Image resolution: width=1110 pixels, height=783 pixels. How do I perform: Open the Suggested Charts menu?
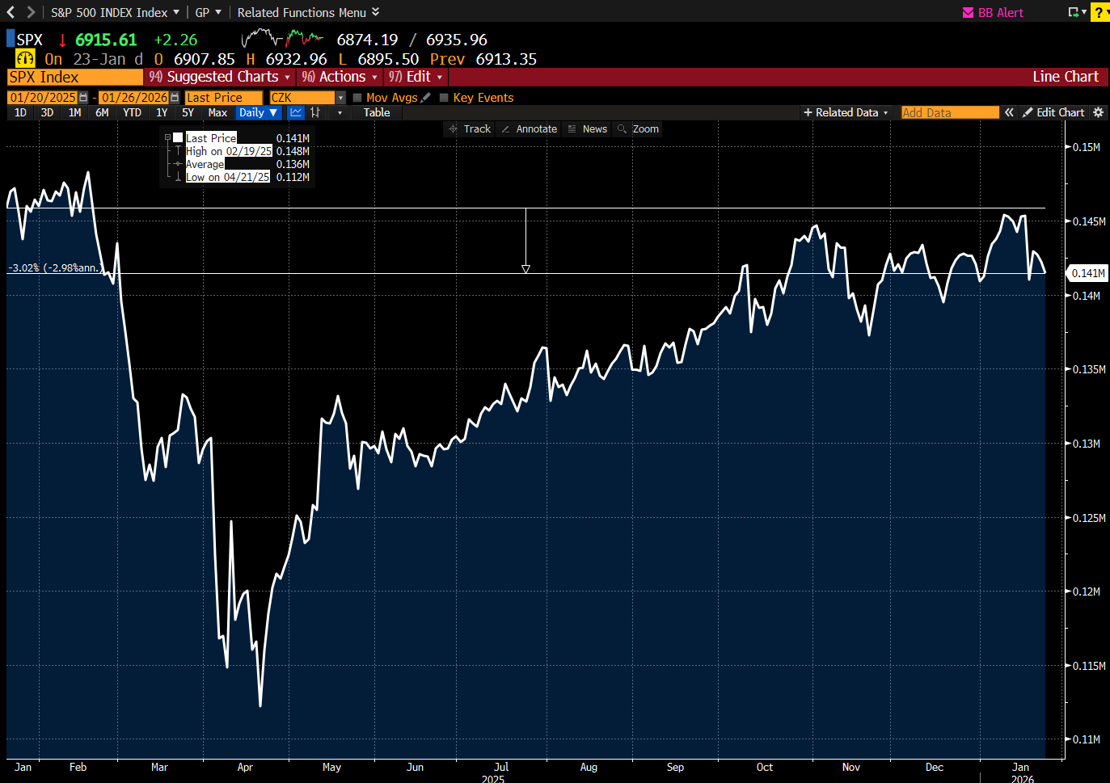coord(221,77)
